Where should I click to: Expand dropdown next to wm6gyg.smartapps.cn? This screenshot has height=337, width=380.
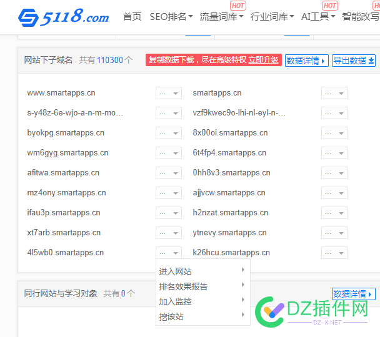click(x=169, y=153)
